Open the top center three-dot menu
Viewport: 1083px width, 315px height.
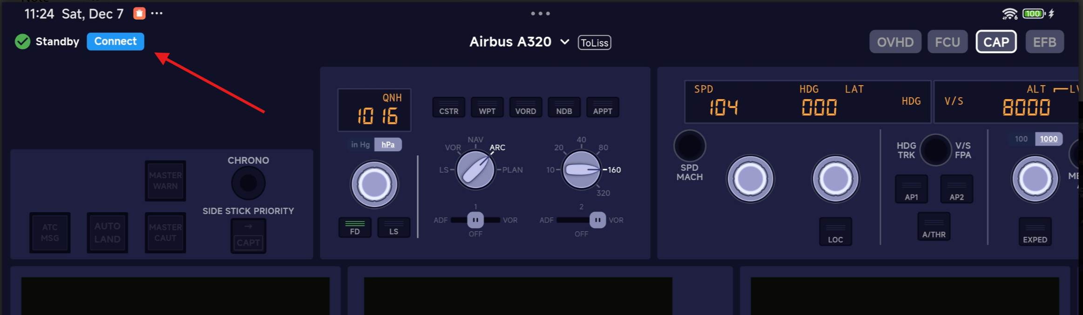[x=540, y=13]
